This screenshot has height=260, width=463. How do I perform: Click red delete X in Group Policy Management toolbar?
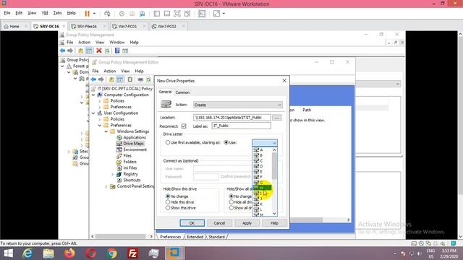coord(99,51)
